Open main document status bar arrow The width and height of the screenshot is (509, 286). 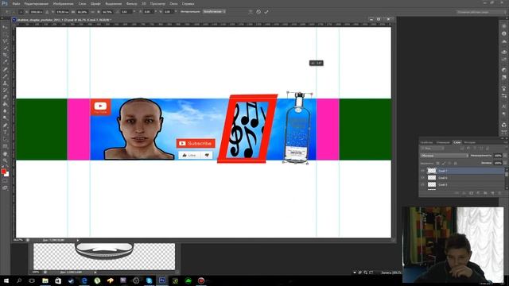78,240
